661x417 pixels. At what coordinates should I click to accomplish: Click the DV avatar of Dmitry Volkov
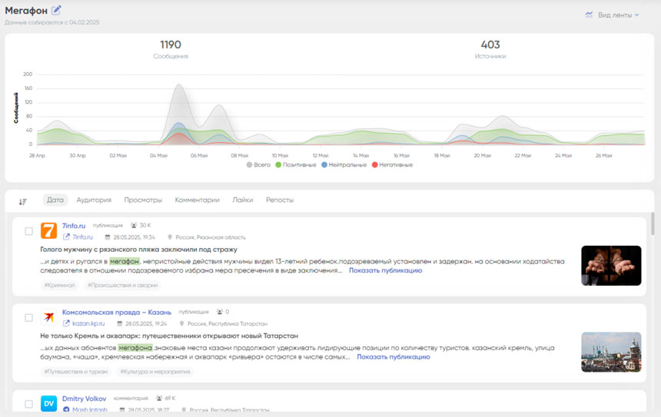pos(48,403)
